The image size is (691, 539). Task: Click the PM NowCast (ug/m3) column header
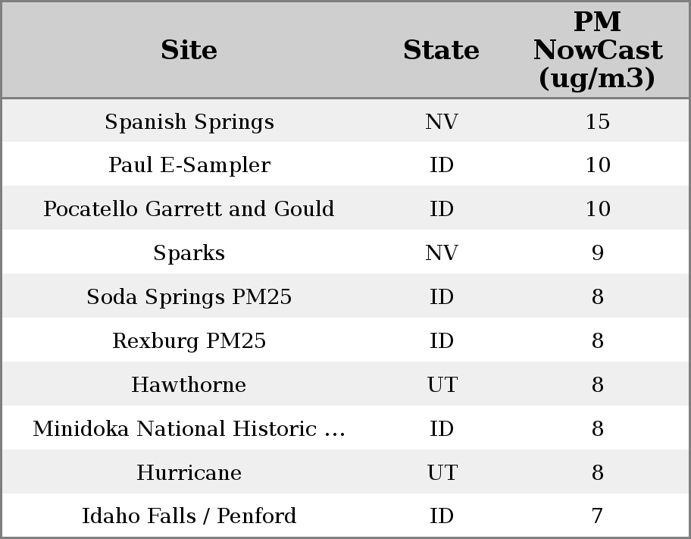click(x=597, y=50)
